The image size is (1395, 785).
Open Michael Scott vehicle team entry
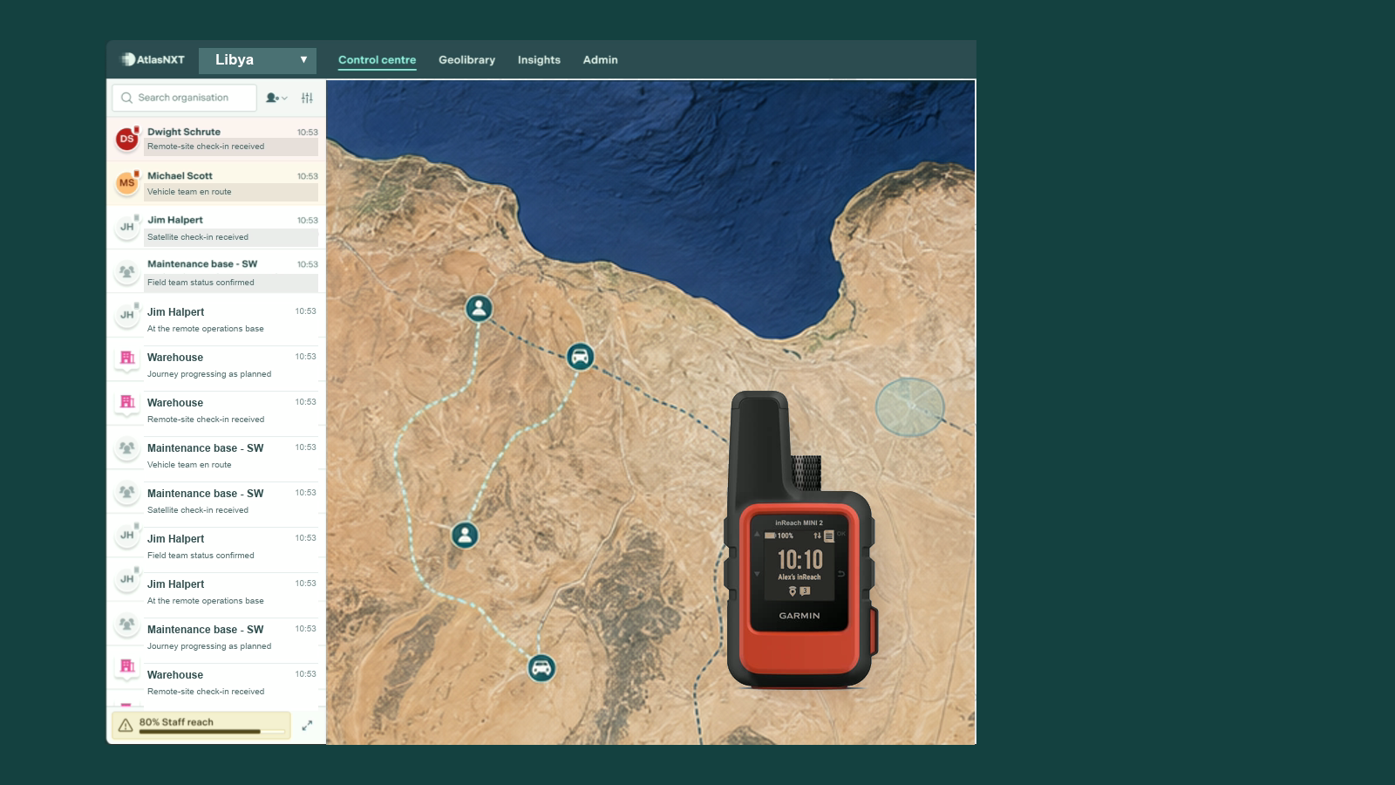(x=216, y=183)
